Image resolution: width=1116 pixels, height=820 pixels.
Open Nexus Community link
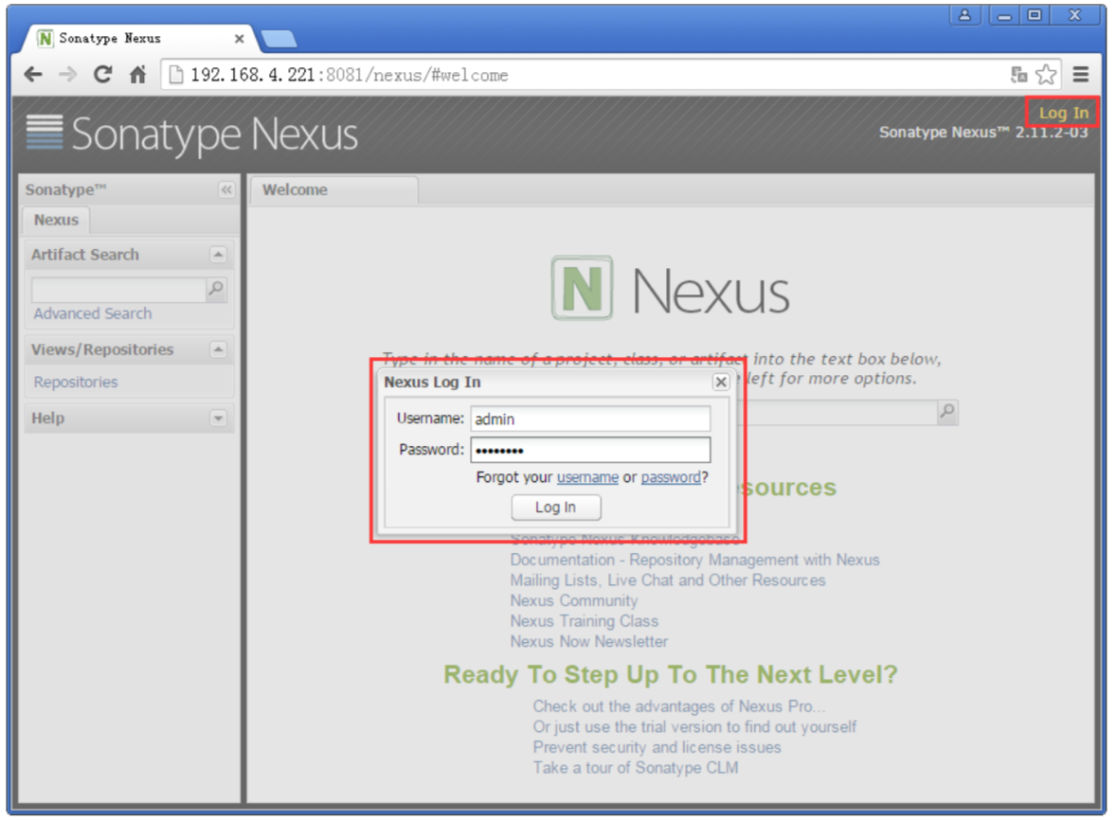point(574,601)
